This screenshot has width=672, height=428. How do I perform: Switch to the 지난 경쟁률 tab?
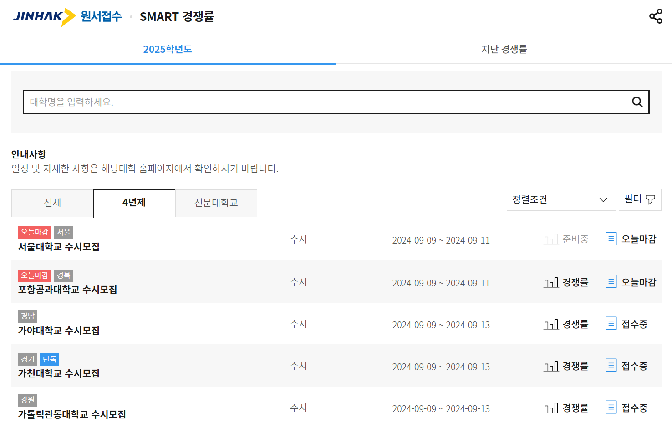click(504, 49)
